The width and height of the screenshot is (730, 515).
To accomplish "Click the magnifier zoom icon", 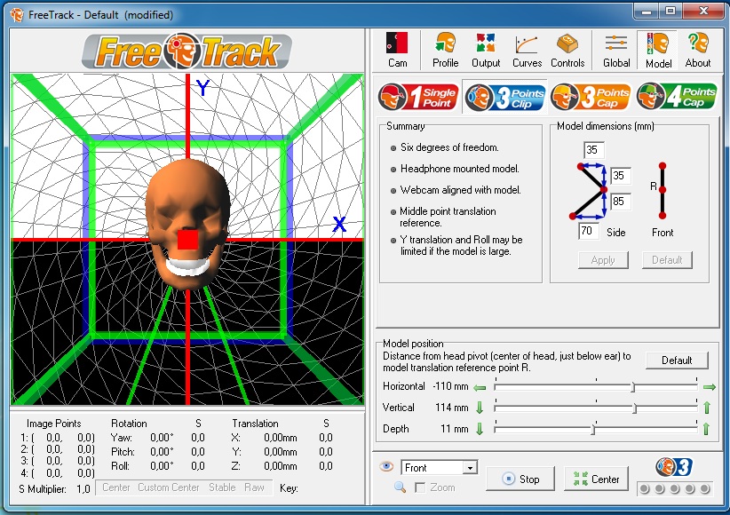I will click(x=400, y=487).
